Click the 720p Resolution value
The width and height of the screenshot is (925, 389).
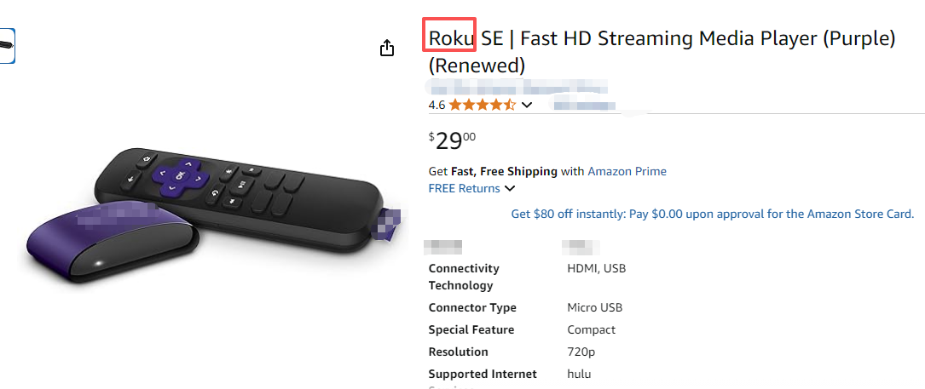[581, 352]
